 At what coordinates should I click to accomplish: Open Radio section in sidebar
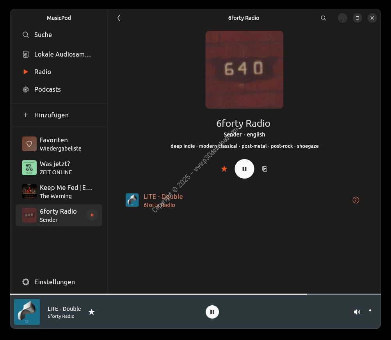(43, 72)
